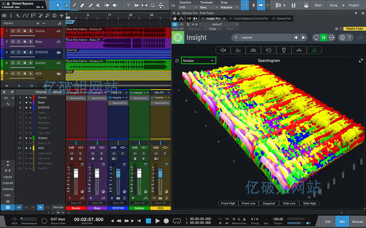Screen dimensions: 366x228
Task: Open the Edit view tab
Action: tap(328, 222)
